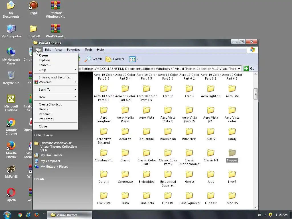Choose Close from the File menu

(56, 126)
